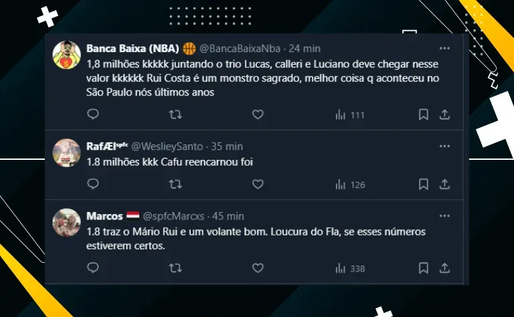Screen dimensions: 514x317
Task: Reply to Banca Baixa's tweet
Action: 93,114
